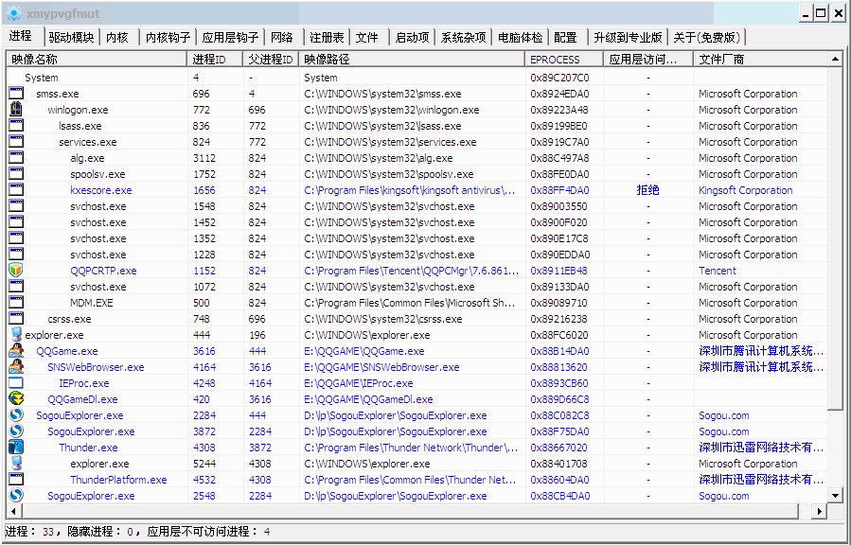Viewport: 851px width, 545px height.
Task: Click EPROCESS value 0x89C207C0
Action: coord(559,78)
